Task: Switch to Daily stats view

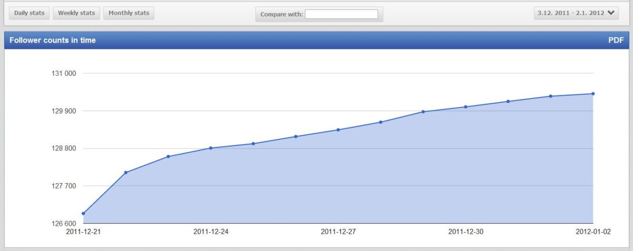Action: 29,13
